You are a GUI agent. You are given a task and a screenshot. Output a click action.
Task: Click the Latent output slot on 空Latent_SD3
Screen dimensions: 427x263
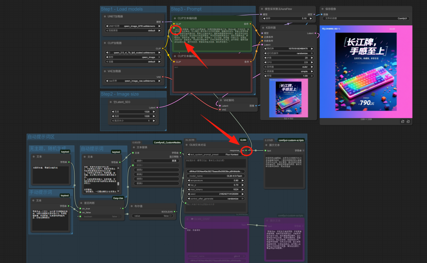157,108
